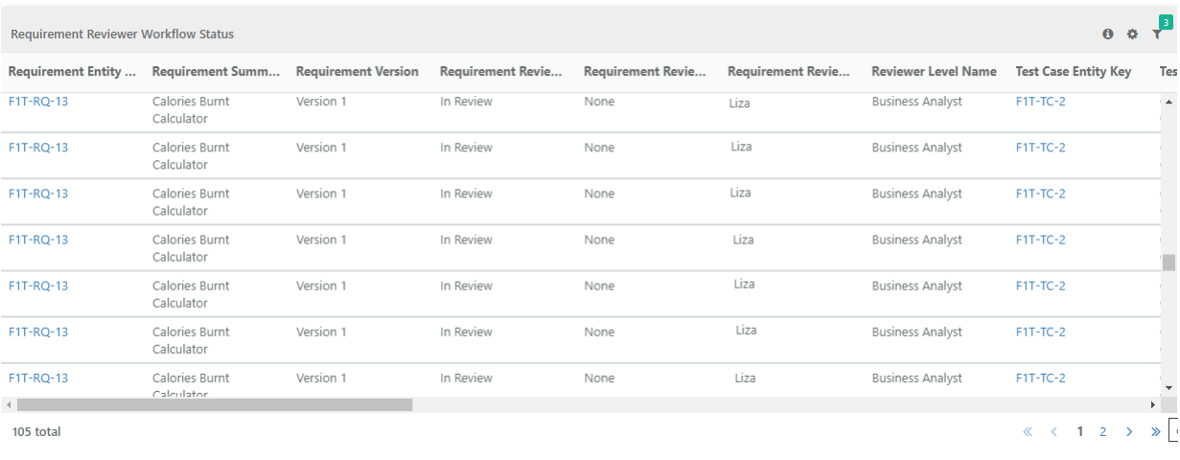1180x460 pixels.
Task: Jump to the last page arrows
Action: [1155, 432]
